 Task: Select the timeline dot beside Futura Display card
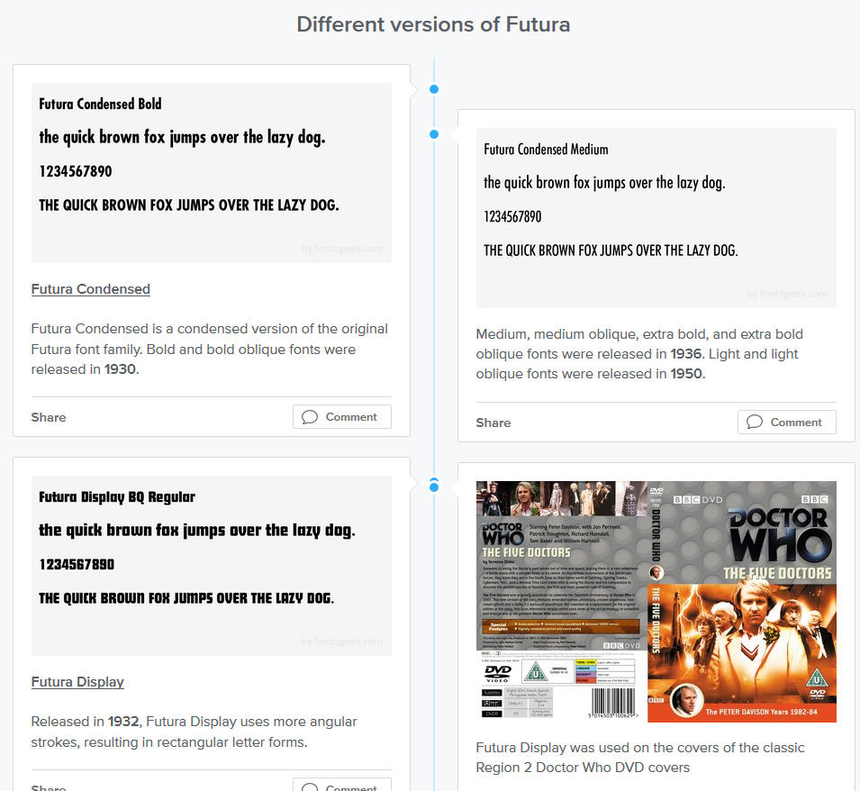tap(434, 487)
